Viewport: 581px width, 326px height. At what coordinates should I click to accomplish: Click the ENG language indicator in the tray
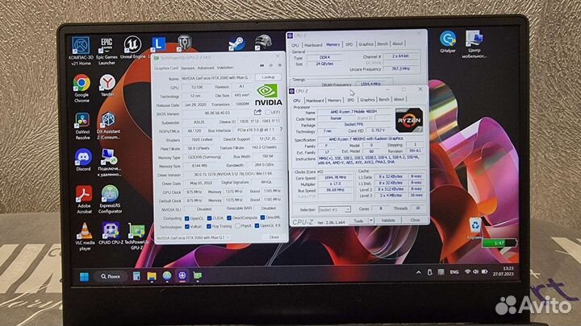click(454, 272)
